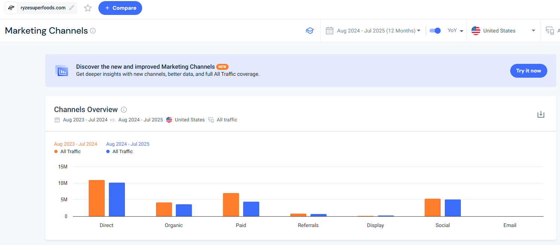The width and height of the screenshot is (560, 245).
Task: Click the download icon in Channels Overview
Action: tap(541, 114)
